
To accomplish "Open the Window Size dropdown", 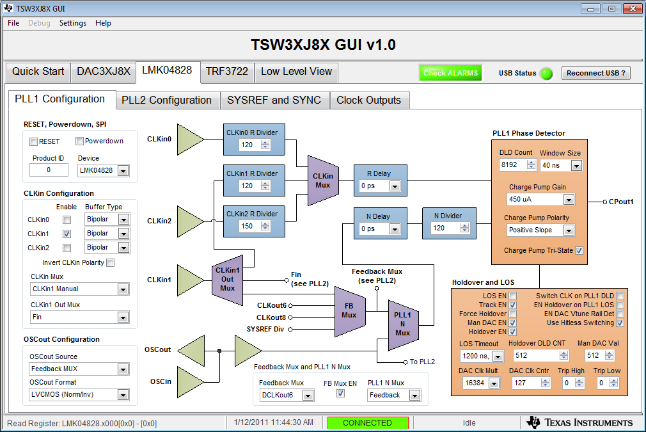I will 576,166.
